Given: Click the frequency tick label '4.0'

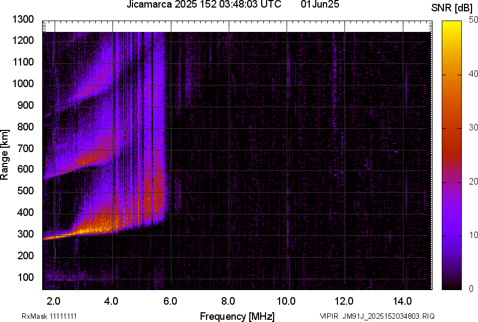Looking at the screenshot, I should (111, 301).
